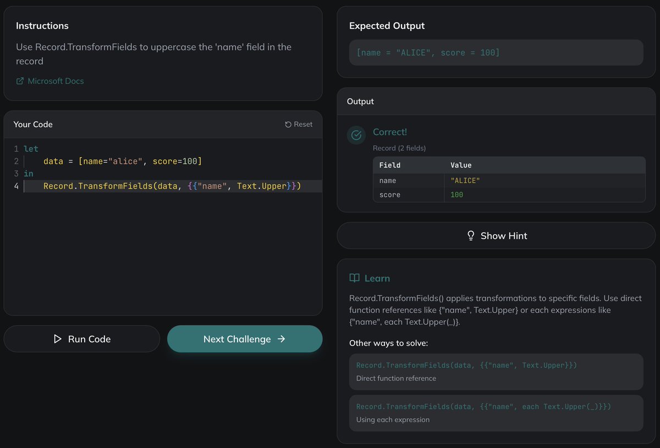Screen dimensions: 660x448
Task: Click the arrow icon on Next Challenge
Action: point(281,339)
